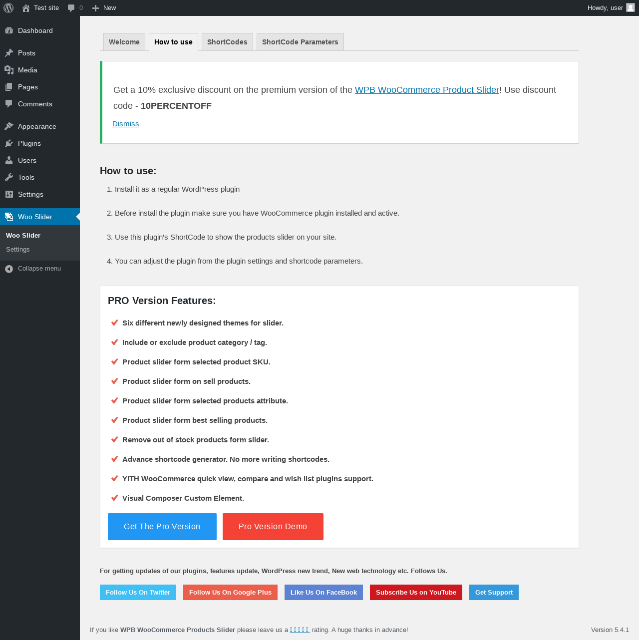Click Like Us On FaceBook

(323, 593)
